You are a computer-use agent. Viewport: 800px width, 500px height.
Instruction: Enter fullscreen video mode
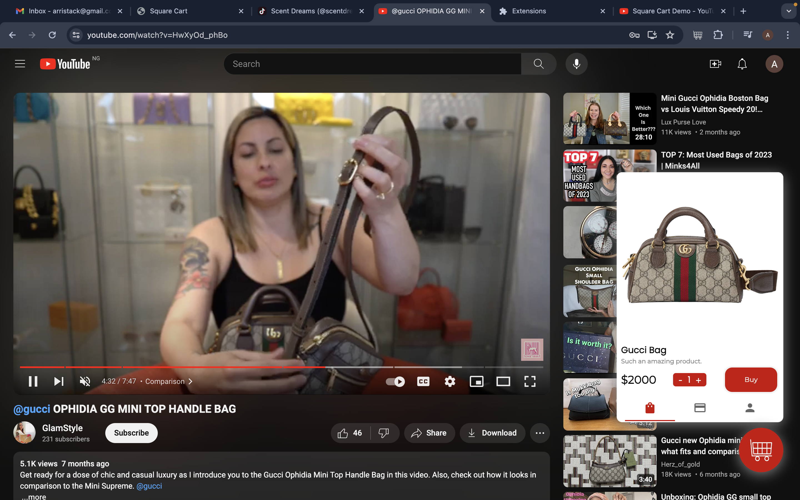(530, 381)
